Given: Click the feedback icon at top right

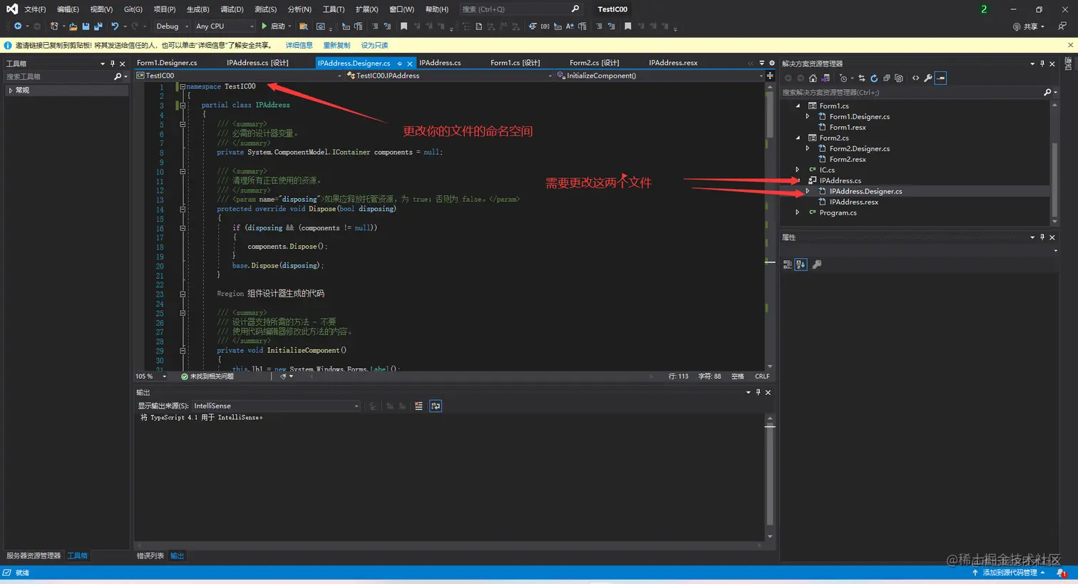Looking at the screenshot, I should 1062,26.
